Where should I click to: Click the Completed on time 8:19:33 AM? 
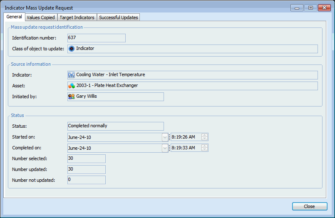183,148
